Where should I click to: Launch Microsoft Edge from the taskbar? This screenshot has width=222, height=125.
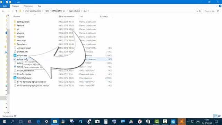(x=38, y=122)
